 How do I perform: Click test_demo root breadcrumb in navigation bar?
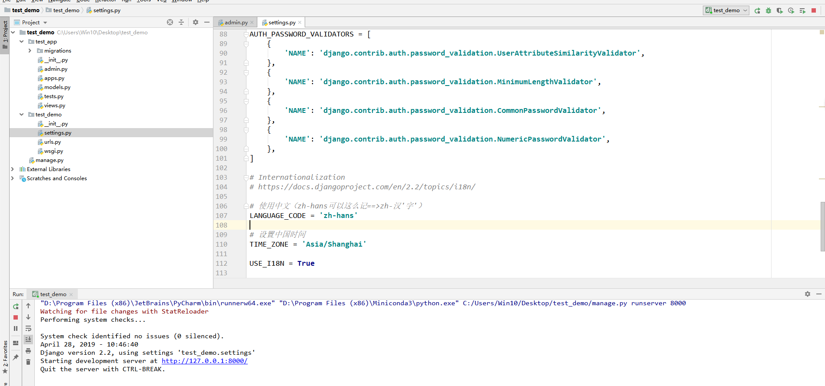pyautogui.click(x=22, y=10)
